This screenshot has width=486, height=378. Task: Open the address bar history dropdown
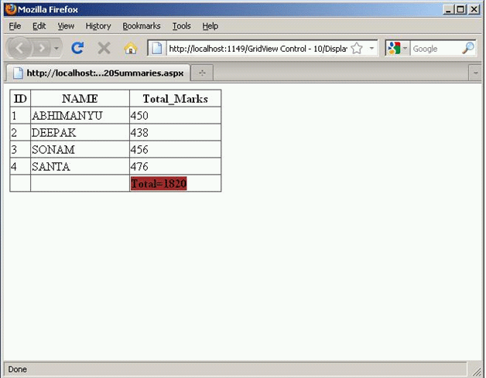[371, 48]
